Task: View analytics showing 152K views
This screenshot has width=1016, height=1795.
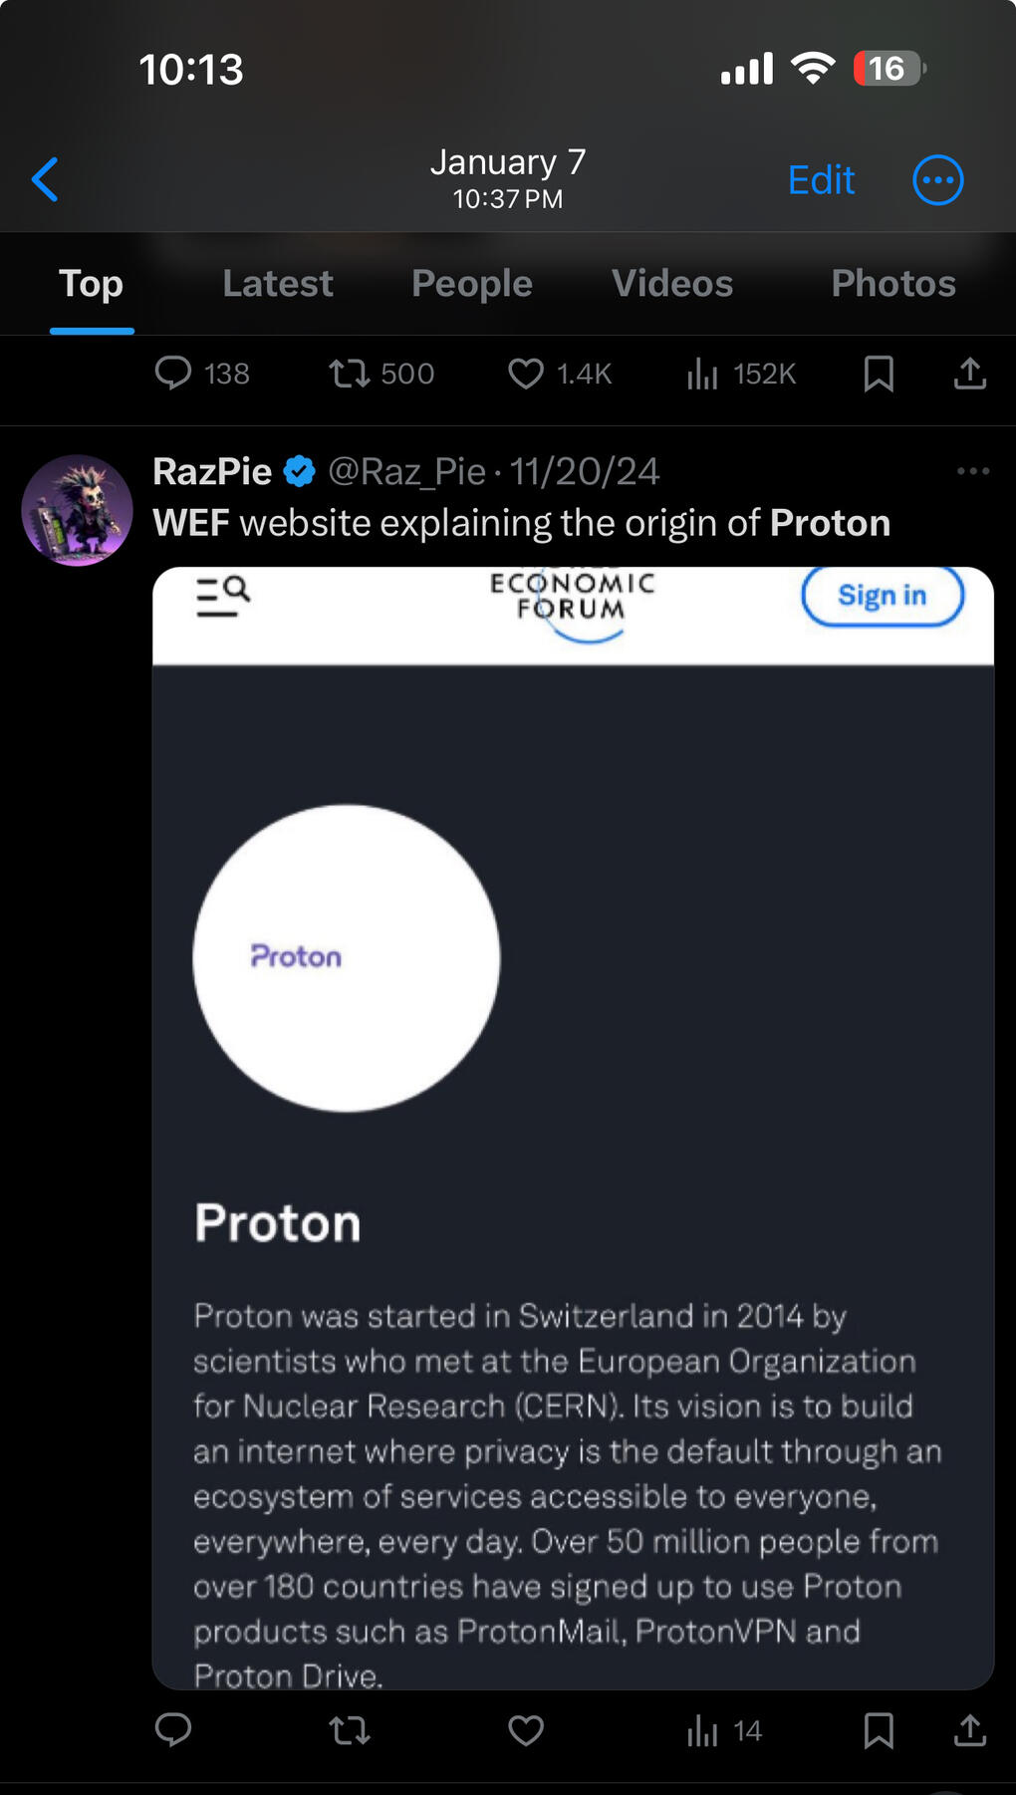Action: [x=702, y=374]
